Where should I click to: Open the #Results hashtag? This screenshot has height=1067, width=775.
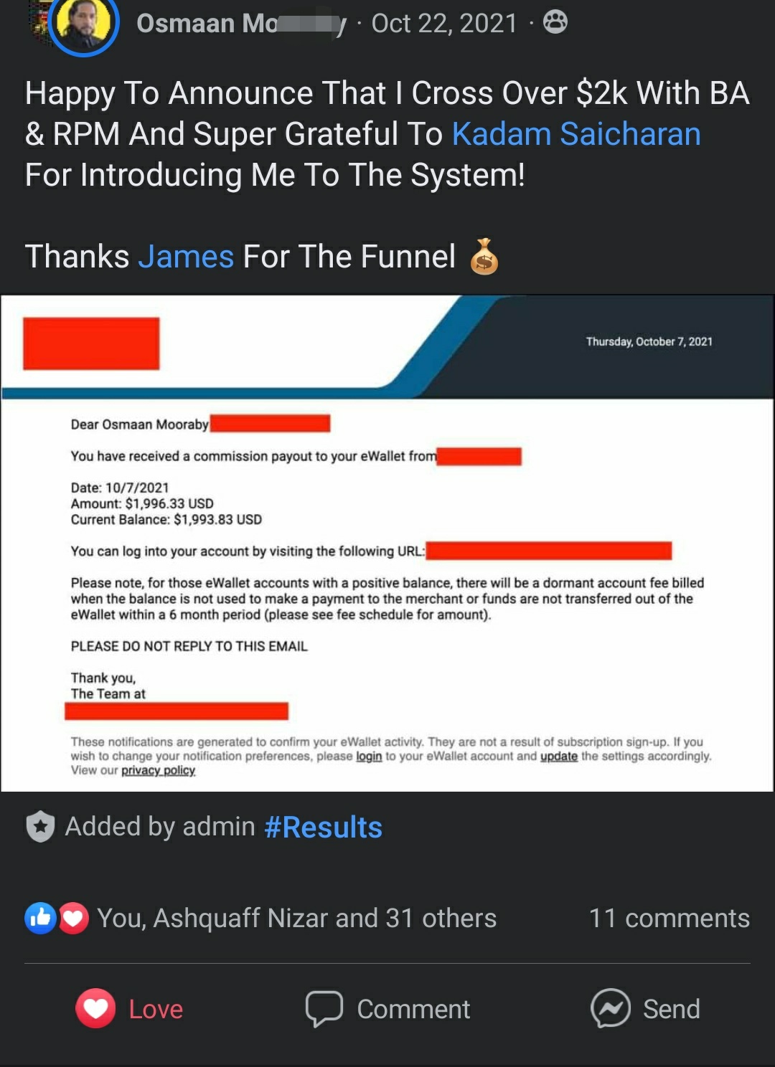323,827
